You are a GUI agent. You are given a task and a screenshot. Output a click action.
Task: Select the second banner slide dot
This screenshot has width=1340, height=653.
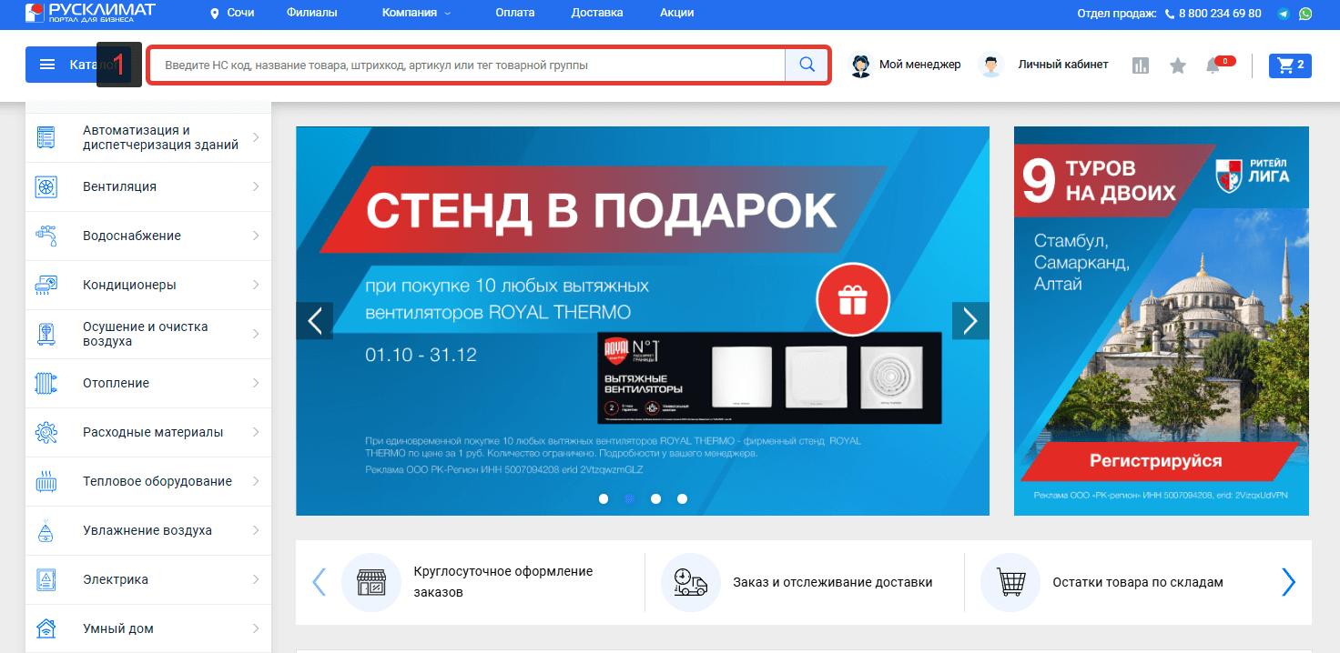point(630,498)
